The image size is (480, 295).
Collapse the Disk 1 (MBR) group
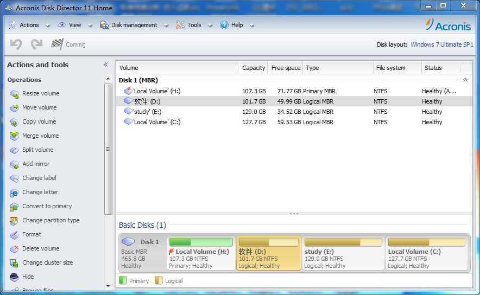[x=465, y=80]
